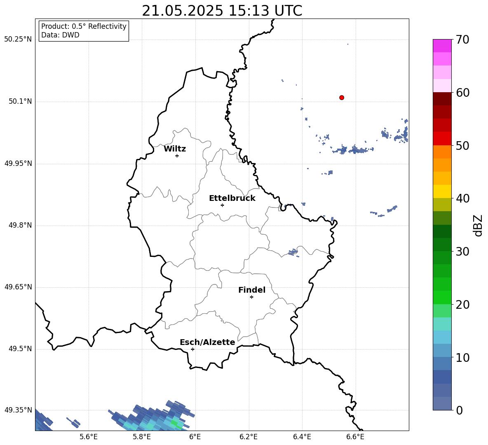Click the Ettelbruck station cross marker

pyautogui.click(x=222, y=205)
